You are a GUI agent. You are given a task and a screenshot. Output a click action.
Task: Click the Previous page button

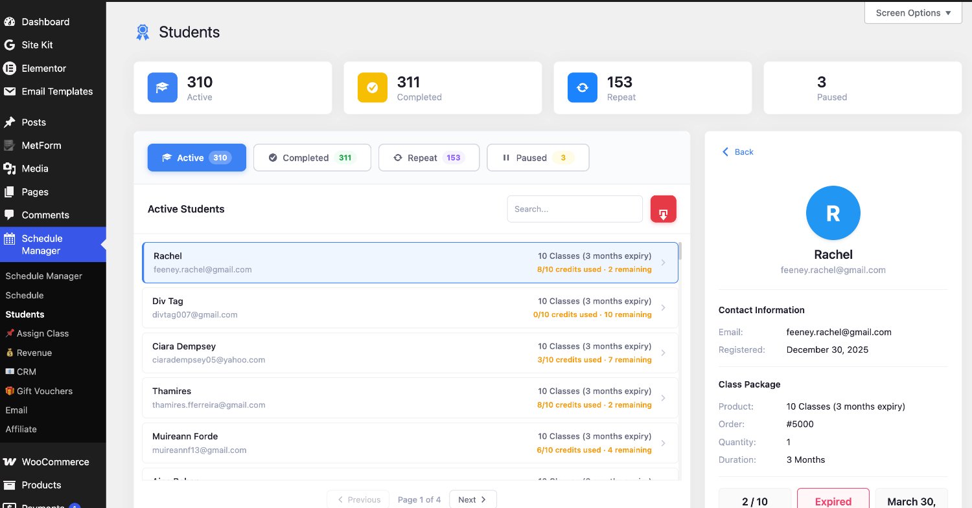pyautogui.click(x=358, y=500)
